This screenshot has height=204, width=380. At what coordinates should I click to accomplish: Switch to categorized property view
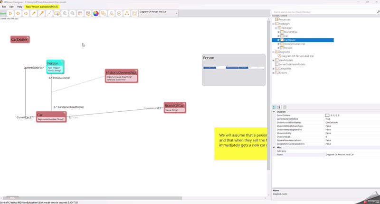275,107
